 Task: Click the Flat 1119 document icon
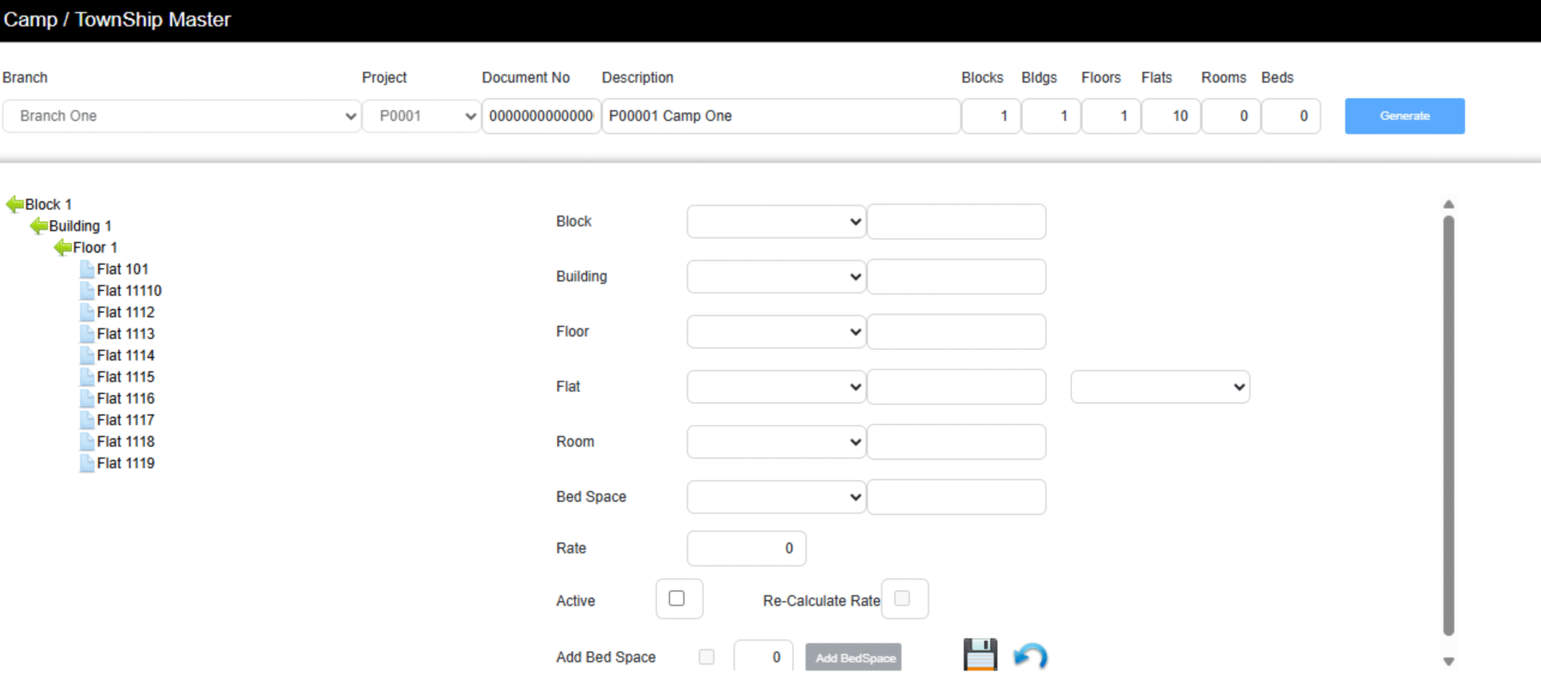coord(87,463)
